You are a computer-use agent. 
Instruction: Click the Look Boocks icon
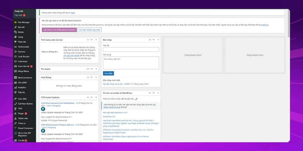15,57
